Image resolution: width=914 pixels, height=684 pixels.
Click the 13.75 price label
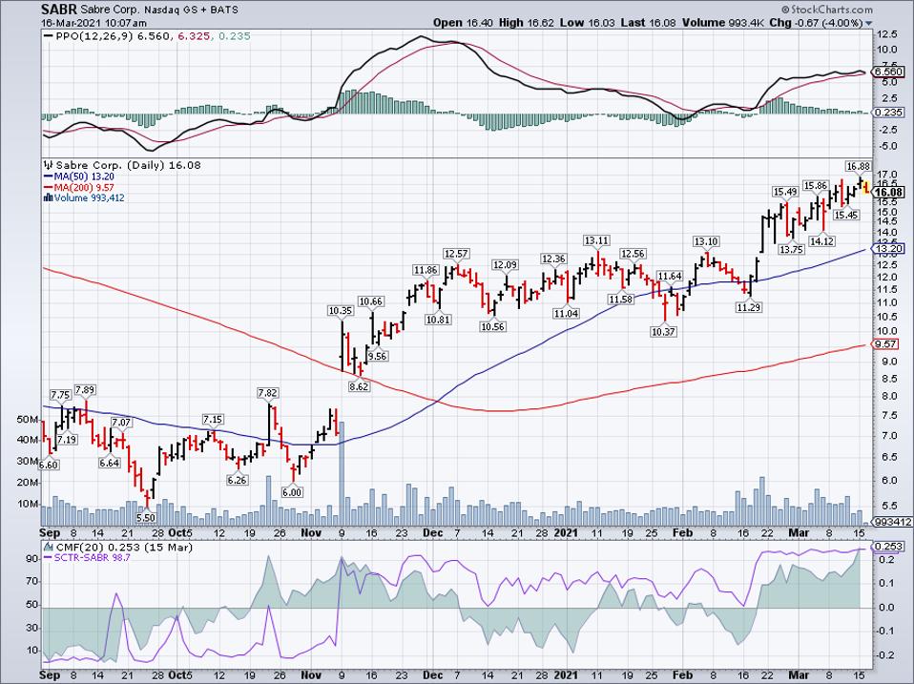792,249
